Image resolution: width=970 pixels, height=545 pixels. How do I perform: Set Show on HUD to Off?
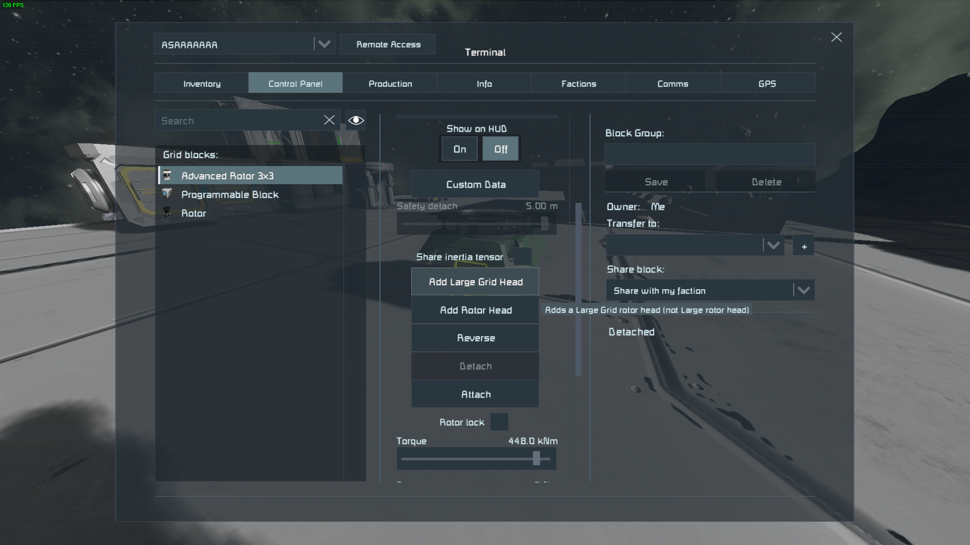500,149
